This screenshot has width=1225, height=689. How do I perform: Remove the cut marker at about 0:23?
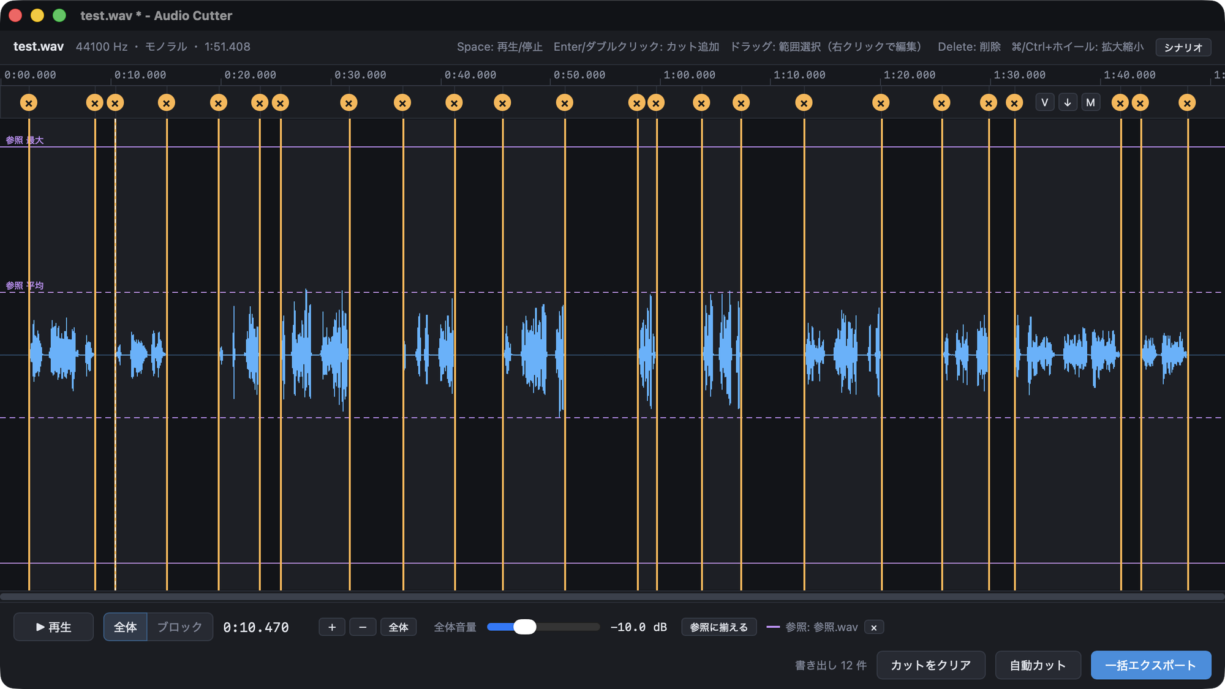[260, 103]
